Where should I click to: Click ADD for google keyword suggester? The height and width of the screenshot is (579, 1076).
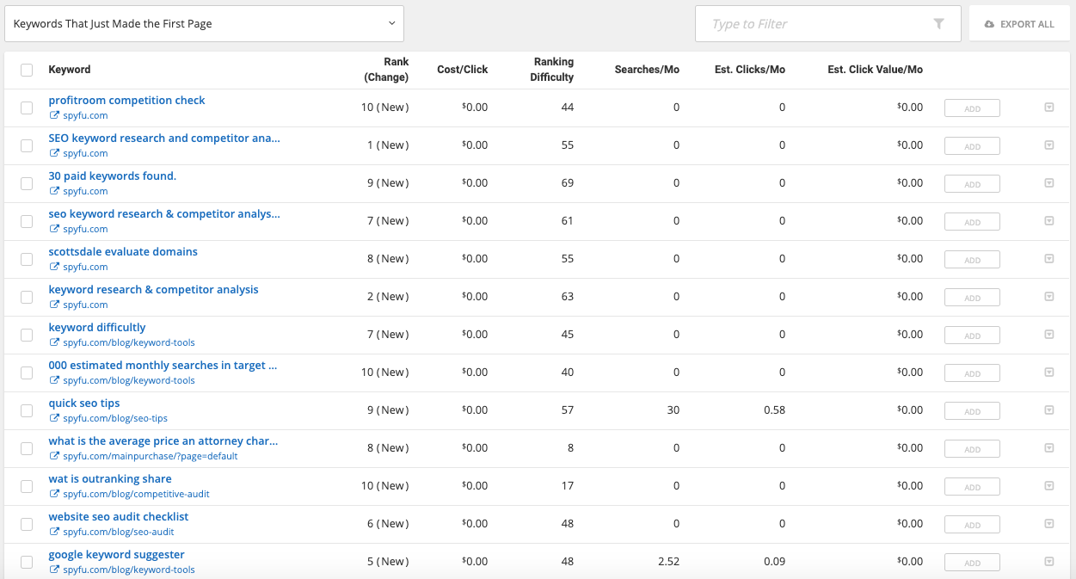(x=972, y=563)
